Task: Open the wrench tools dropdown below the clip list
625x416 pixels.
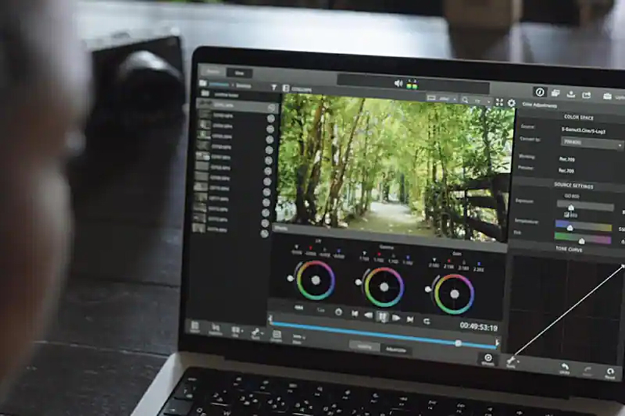Action: 256,333
